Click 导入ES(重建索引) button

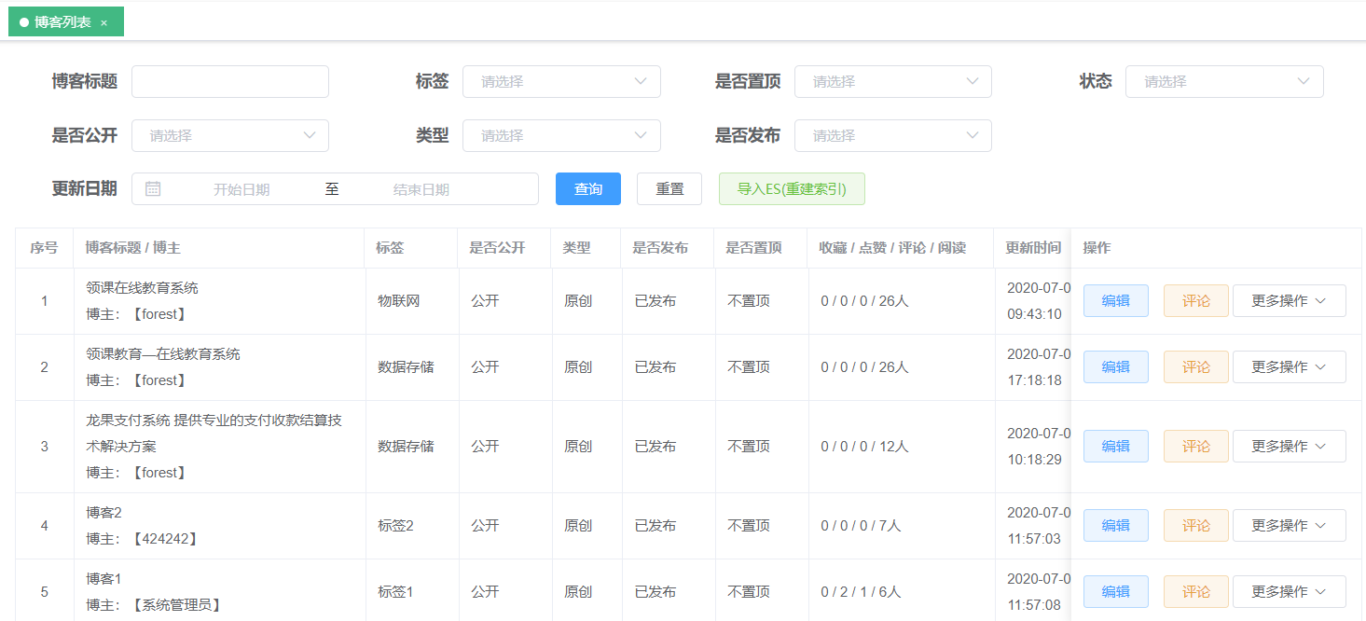(x=792, y=189)
